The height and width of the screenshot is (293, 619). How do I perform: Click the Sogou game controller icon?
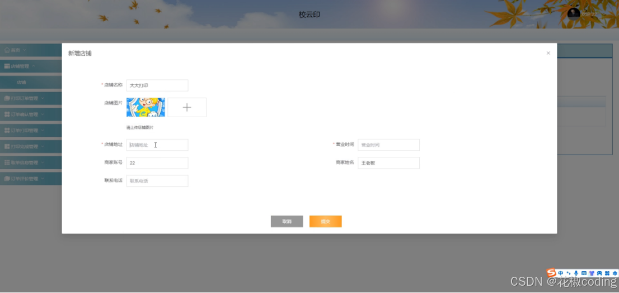coord(599,273)
